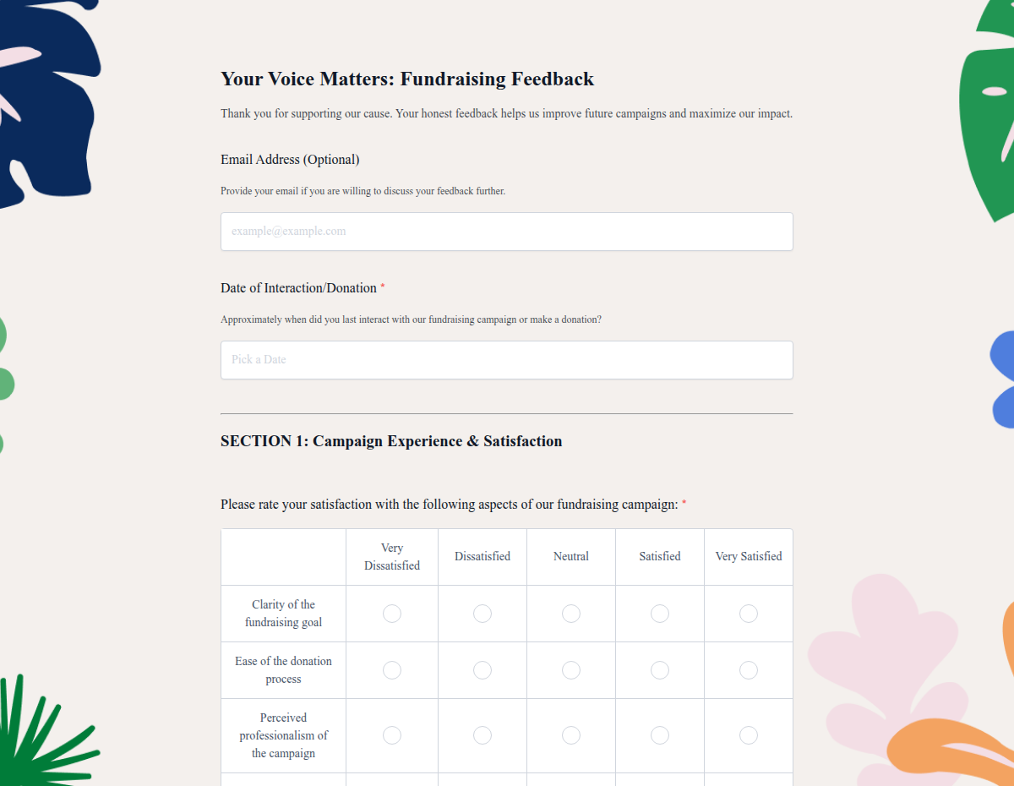
Task: Select Satisfied for ease of donation process
Action: tap(659, 669)
